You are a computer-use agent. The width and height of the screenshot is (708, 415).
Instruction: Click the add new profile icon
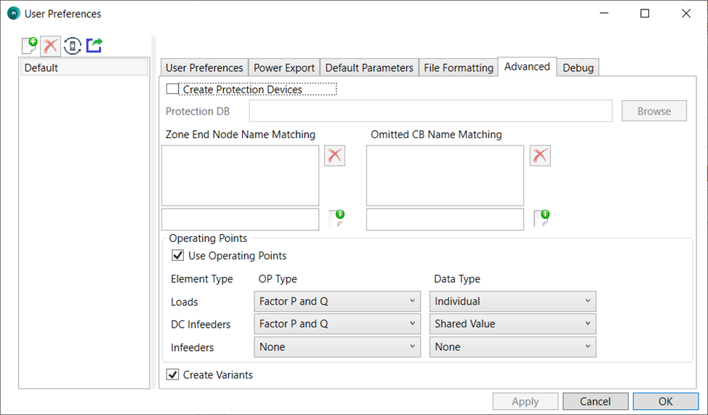pyautogui.click(x=29, y=46)
